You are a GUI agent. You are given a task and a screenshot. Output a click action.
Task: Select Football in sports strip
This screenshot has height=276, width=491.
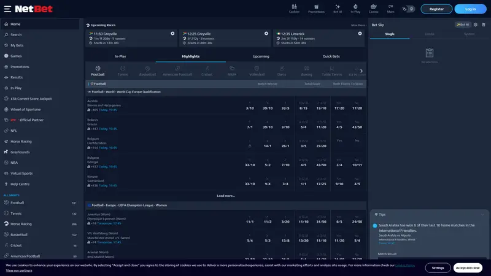[98, 71]
